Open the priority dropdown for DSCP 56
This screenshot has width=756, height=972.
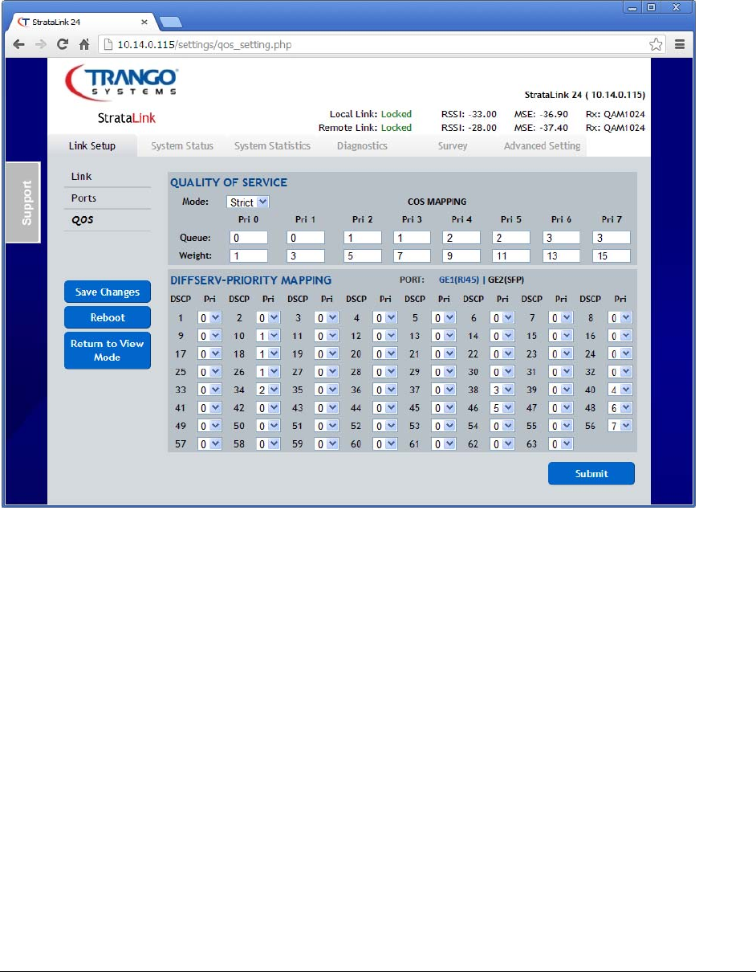(620, 425)
